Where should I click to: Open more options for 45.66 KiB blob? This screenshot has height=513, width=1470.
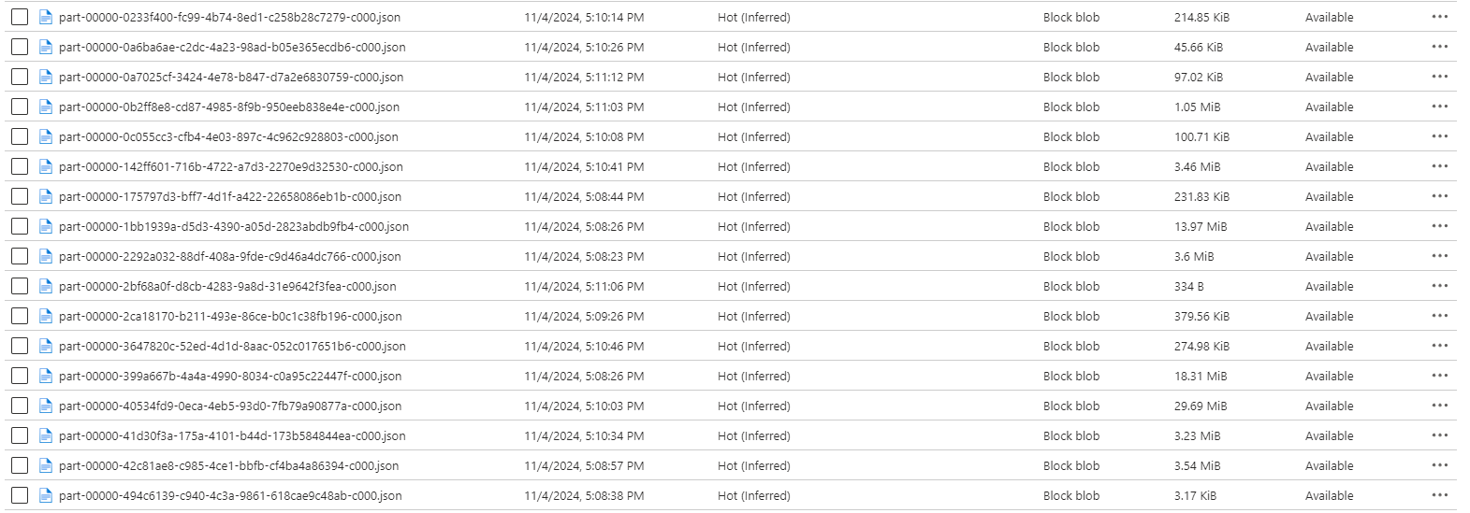[1439, 47]
